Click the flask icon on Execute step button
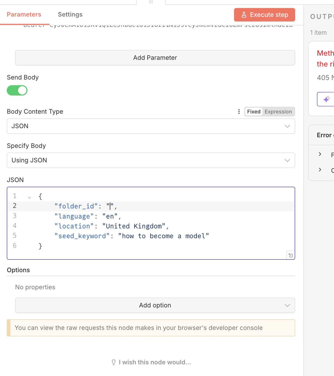Screen dimensions: 334x376 tap(244, 15)
